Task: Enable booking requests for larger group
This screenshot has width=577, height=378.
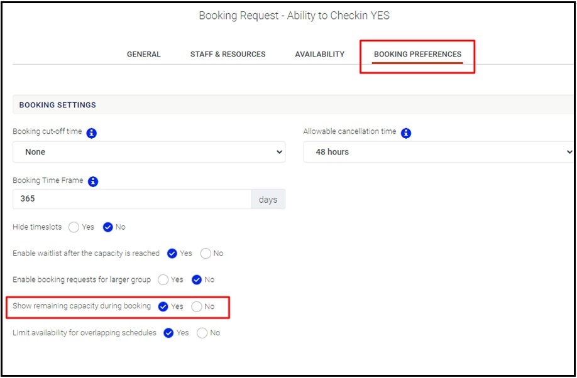Action: coord(164,280)
